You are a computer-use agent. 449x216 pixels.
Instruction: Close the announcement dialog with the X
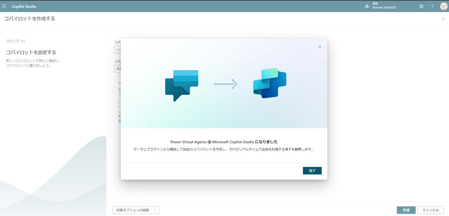tap(320, 46)
